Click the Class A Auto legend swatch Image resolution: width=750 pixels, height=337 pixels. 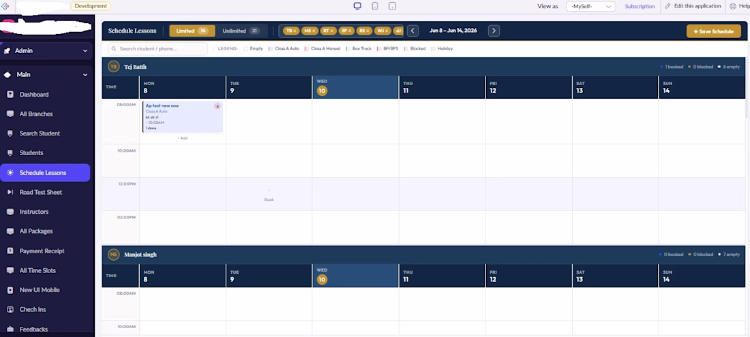(270, 49)
